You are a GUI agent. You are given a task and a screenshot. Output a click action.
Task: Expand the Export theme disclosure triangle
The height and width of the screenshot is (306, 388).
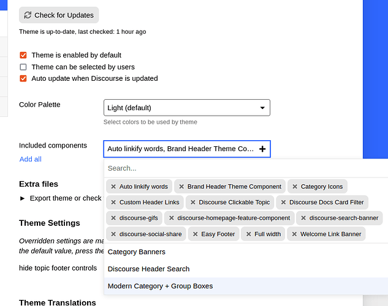pyautogui.click(x=23, y=198)
